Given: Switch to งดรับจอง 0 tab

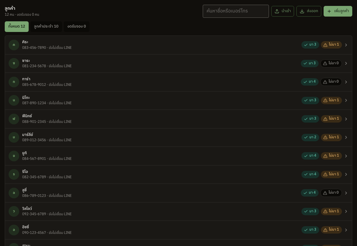Looking at the screenshot, I should coord(77,27).
